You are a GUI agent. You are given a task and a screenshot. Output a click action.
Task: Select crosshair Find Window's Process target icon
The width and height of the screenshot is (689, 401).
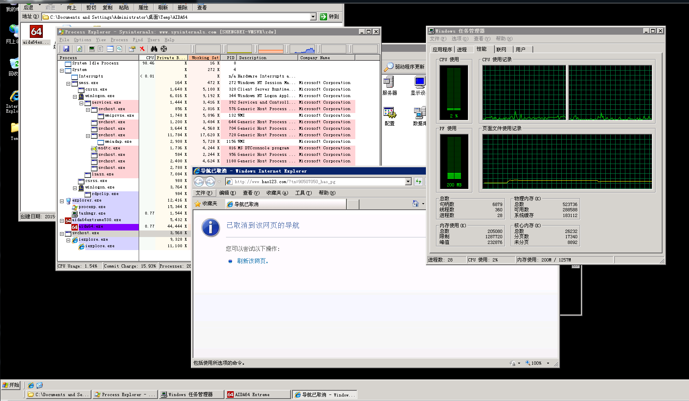(x=164, y=49)
